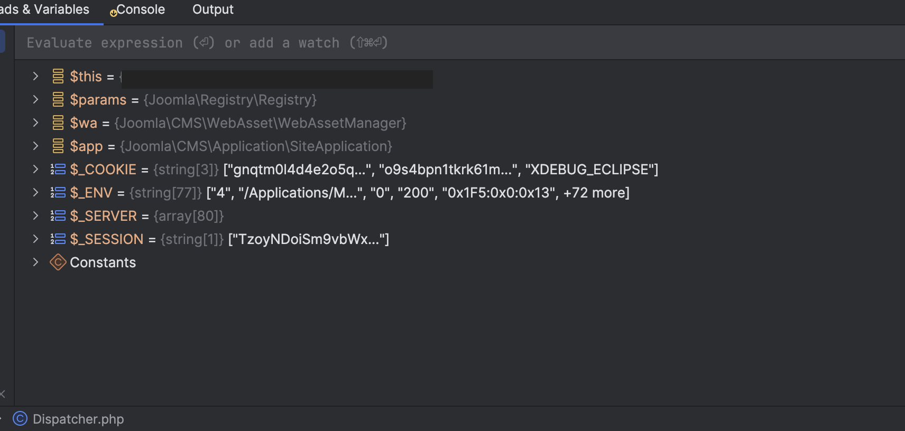Select the $this variable name

(86, 77)
